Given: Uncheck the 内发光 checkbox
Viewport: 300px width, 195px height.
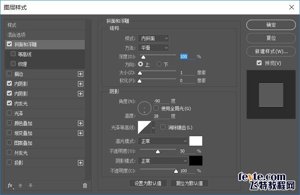Looking at the screenshot, I should point(9,103).
